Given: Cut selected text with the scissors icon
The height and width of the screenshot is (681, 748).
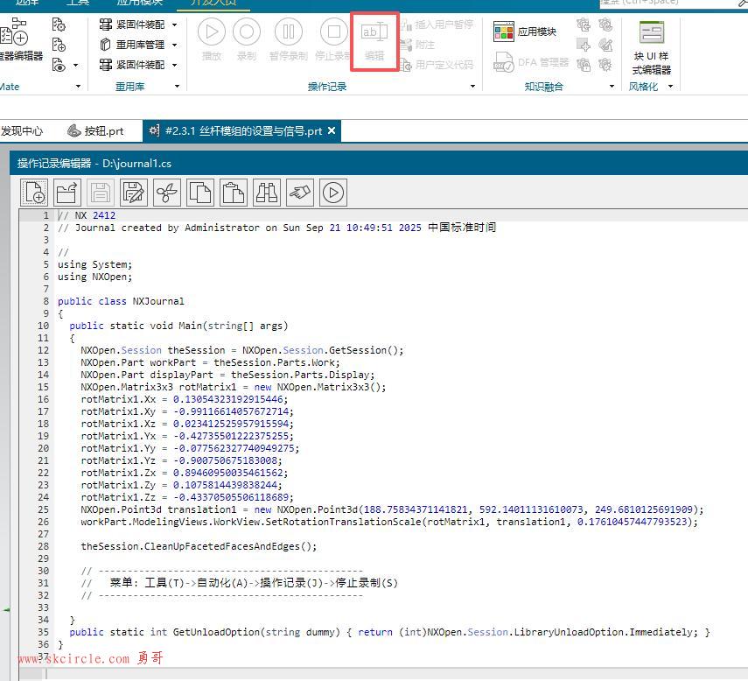Looking at the screenshot, I should pos(167,192).
